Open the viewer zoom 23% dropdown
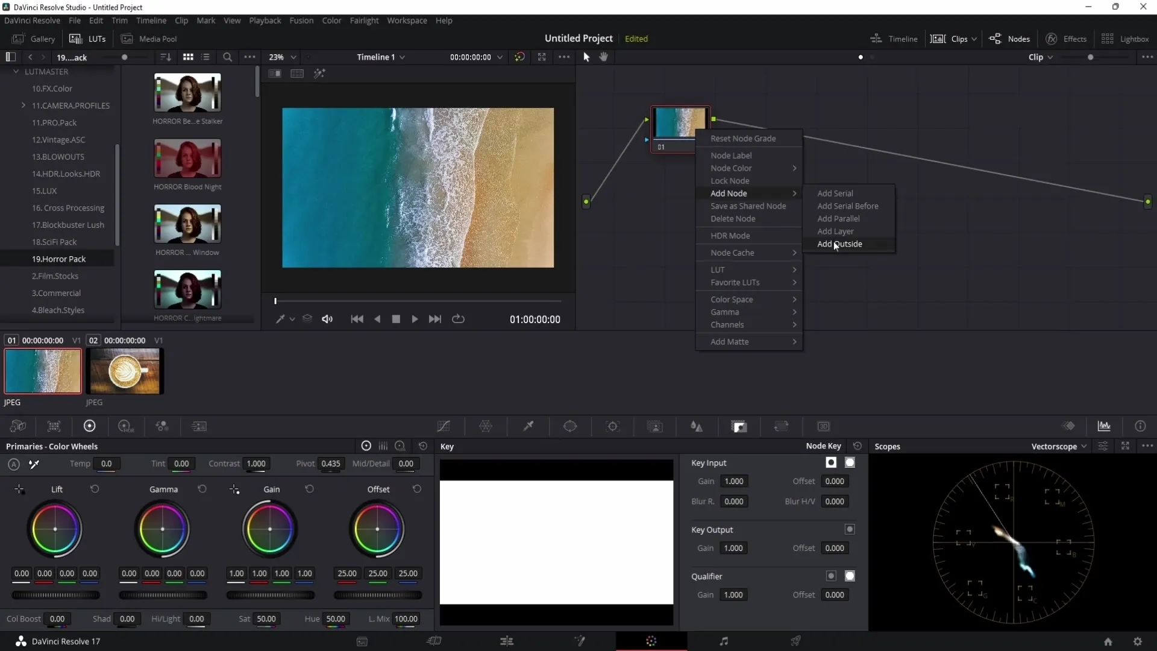 [283, 57]
